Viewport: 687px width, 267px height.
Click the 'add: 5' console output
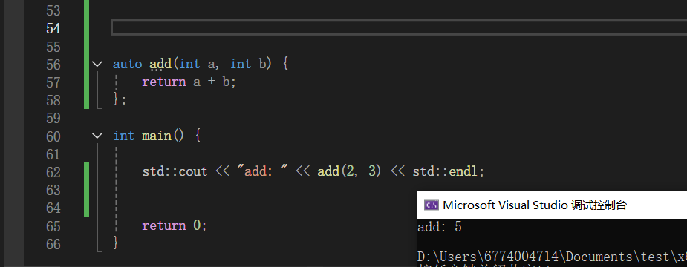tap(440, 228)
